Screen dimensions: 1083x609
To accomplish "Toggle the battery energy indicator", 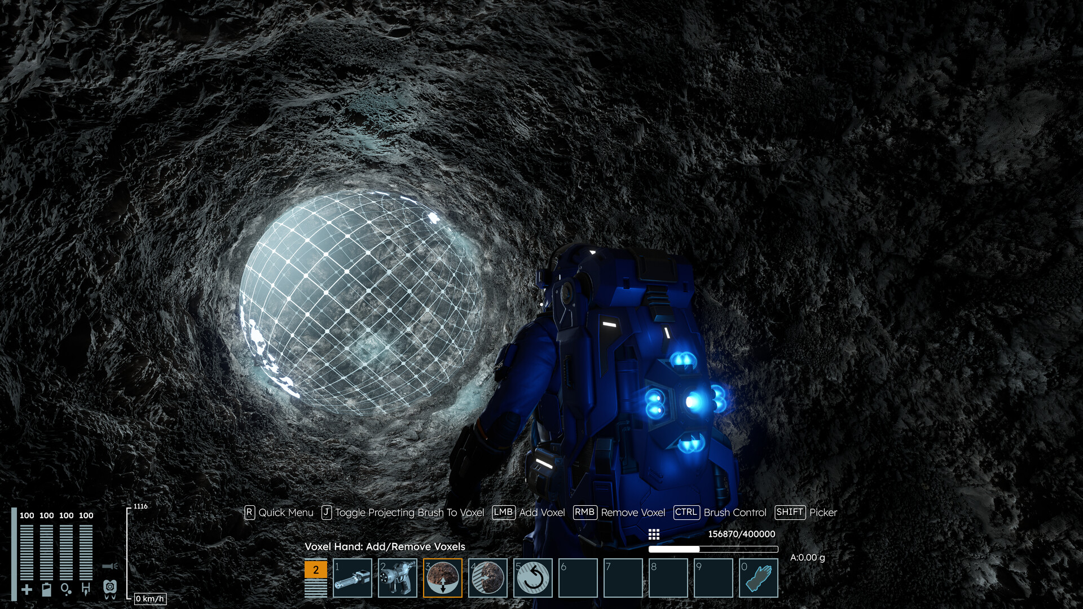I will [x=46, y=590].
